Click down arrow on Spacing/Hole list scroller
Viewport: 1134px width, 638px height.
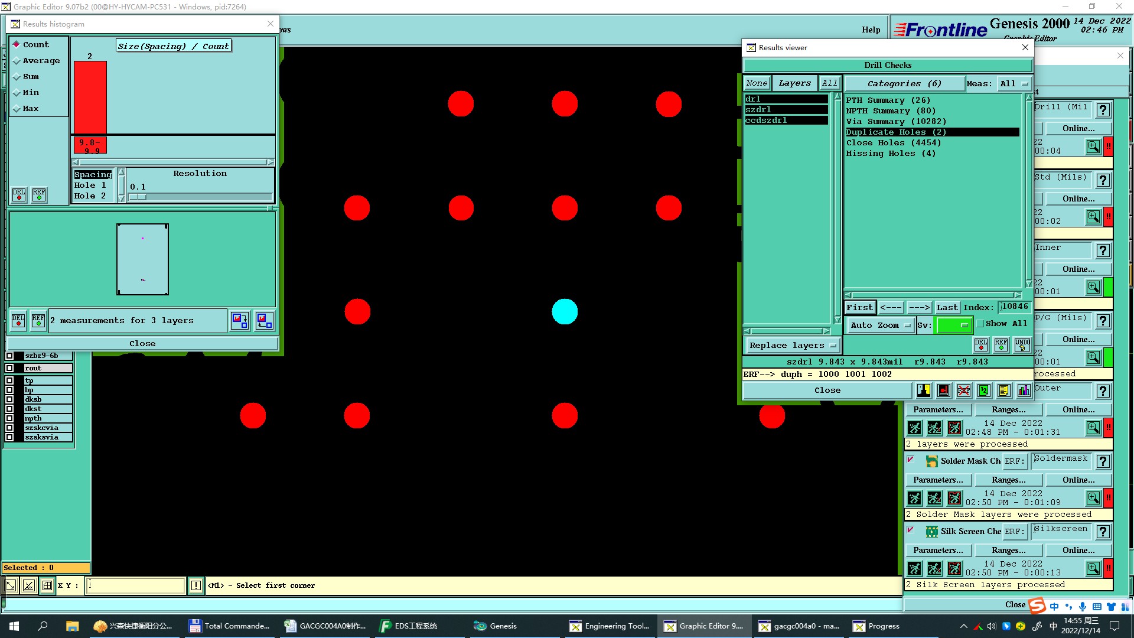pyautogui.click(x=122, y=198)
